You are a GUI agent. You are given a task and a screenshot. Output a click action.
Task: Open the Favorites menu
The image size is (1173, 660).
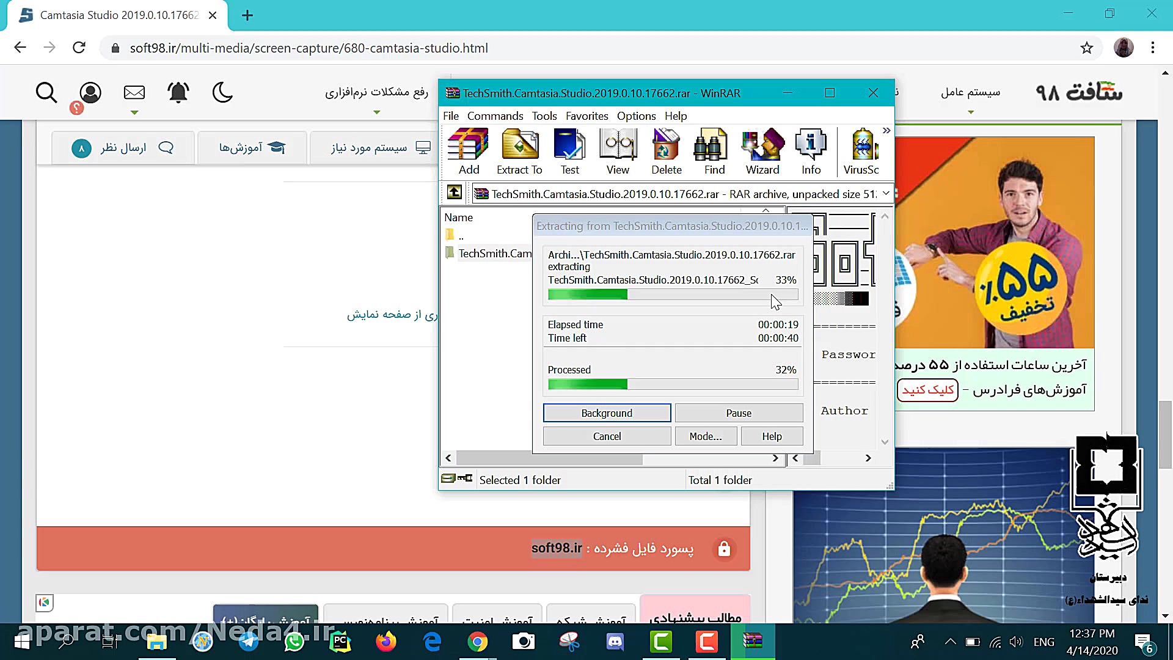[586, 116]
